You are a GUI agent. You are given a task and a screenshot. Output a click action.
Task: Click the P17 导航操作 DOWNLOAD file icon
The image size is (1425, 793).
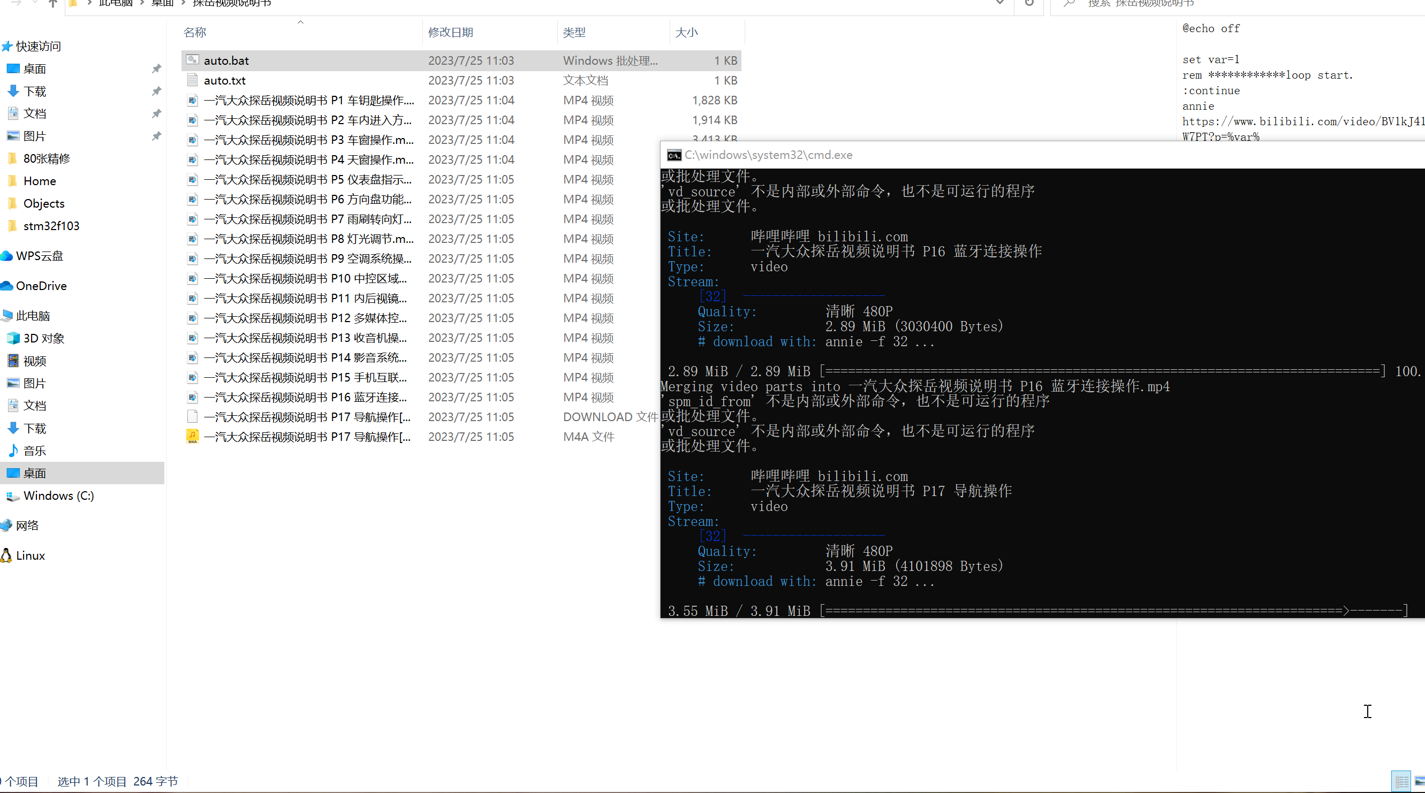click(192, 417)
